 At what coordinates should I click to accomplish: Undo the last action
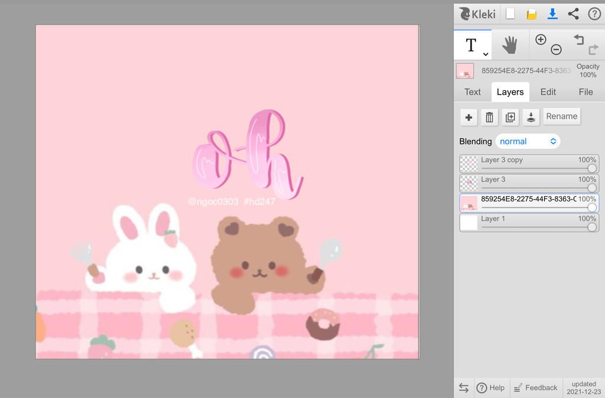[578, 40]
